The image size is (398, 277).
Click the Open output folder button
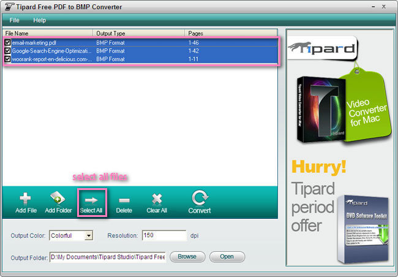coord(227,257)
